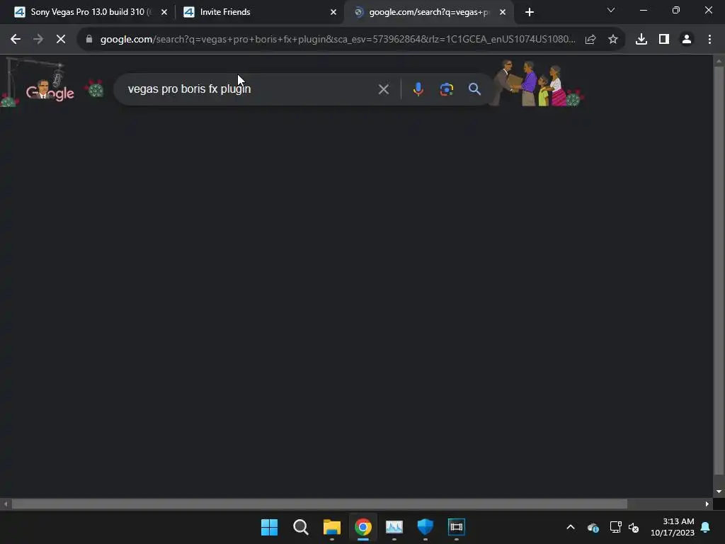Open the system monitor taskbar app
This screenshot has height=544, width=725.
394,527
